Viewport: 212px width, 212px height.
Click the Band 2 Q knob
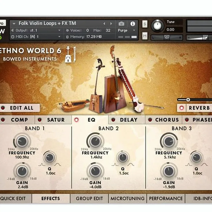coord(123,157)
